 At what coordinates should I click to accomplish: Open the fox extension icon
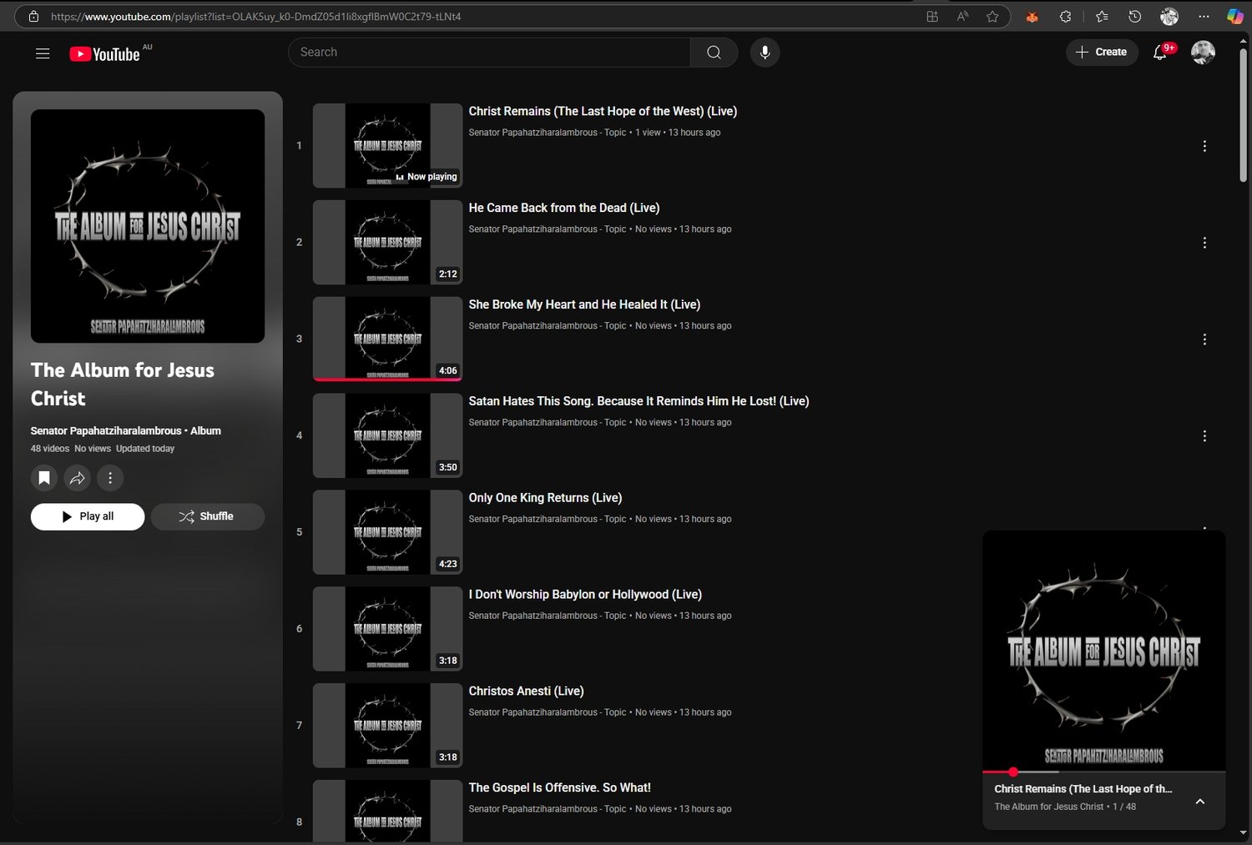point(1032,17)
